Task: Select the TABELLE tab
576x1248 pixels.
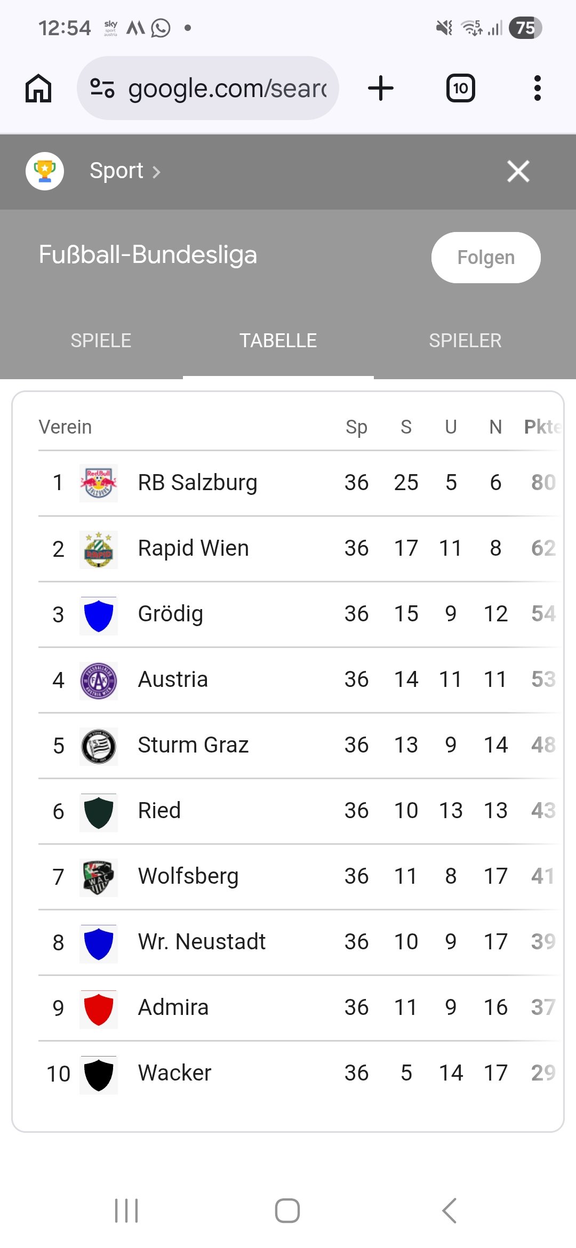Action: [x=278, y=341]
